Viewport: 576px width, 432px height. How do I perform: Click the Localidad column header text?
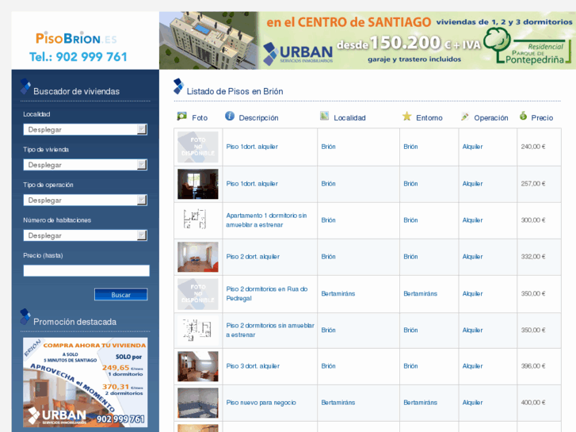pyautogui.click(x=349, y=117)
